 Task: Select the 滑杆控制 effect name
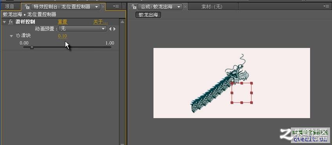[25, 22]
